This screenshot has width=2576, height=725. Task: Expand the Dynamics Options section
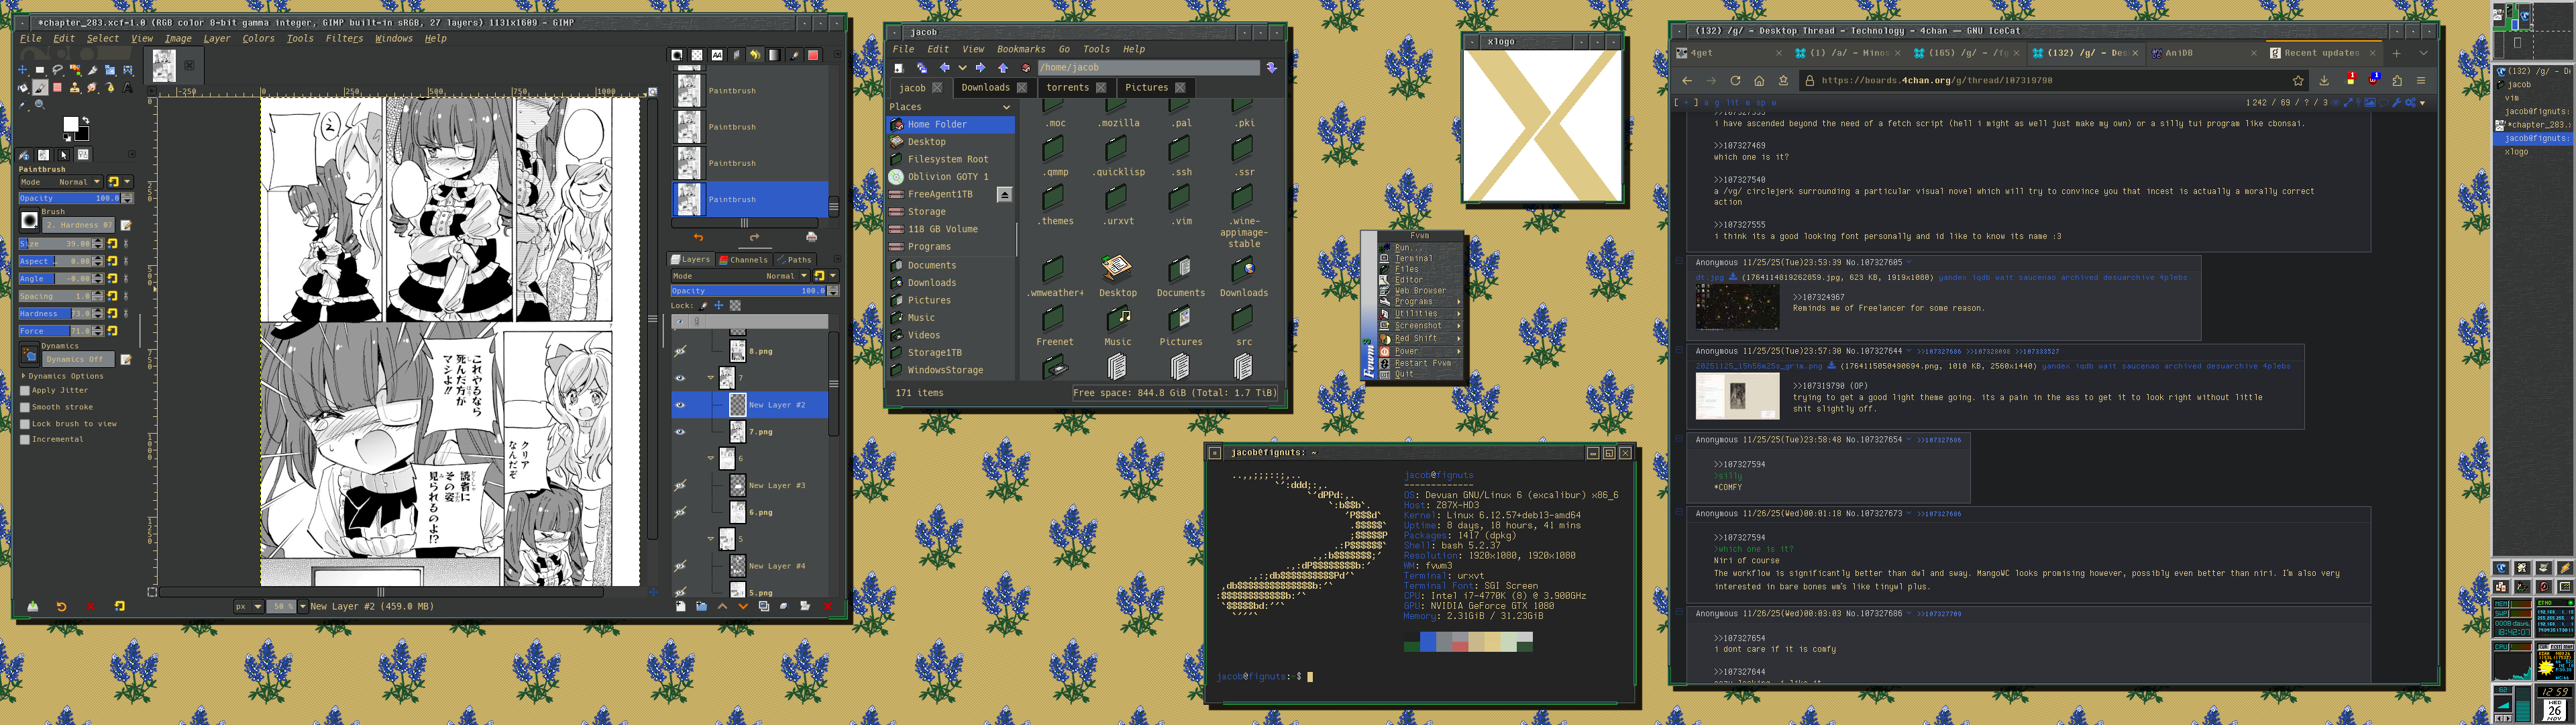tap(24, 377)
